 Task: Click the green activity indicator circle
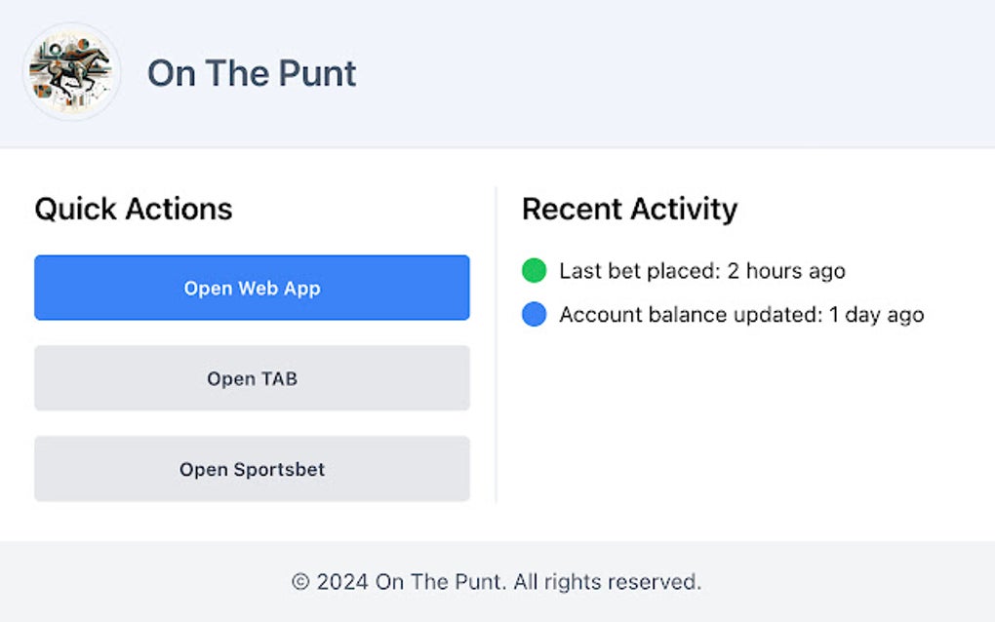tap(534, 270)
